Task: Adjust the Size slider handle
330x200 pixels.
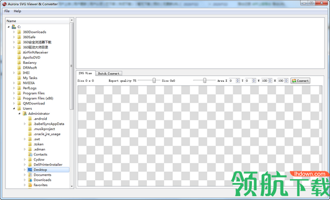Action: (x=205, y=81)
